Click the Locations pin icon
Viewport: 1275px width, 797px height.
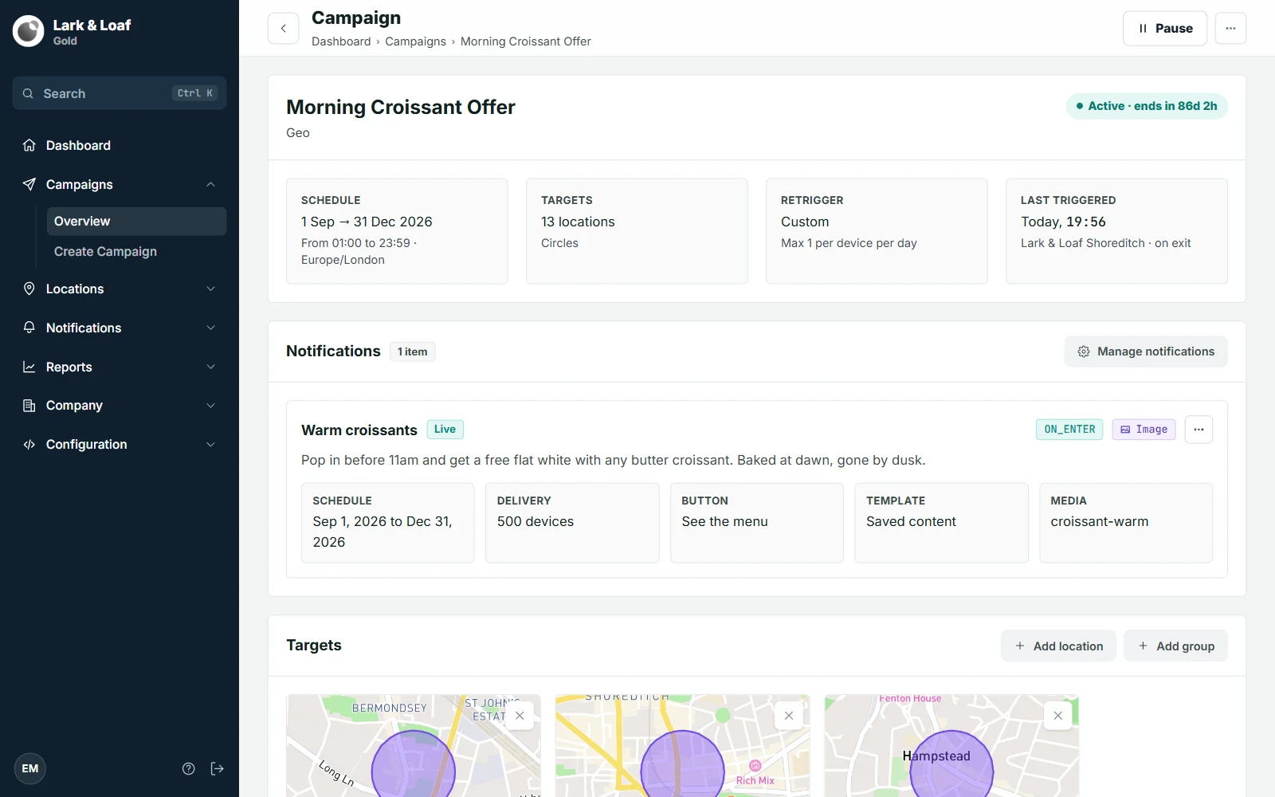[29, 289]
